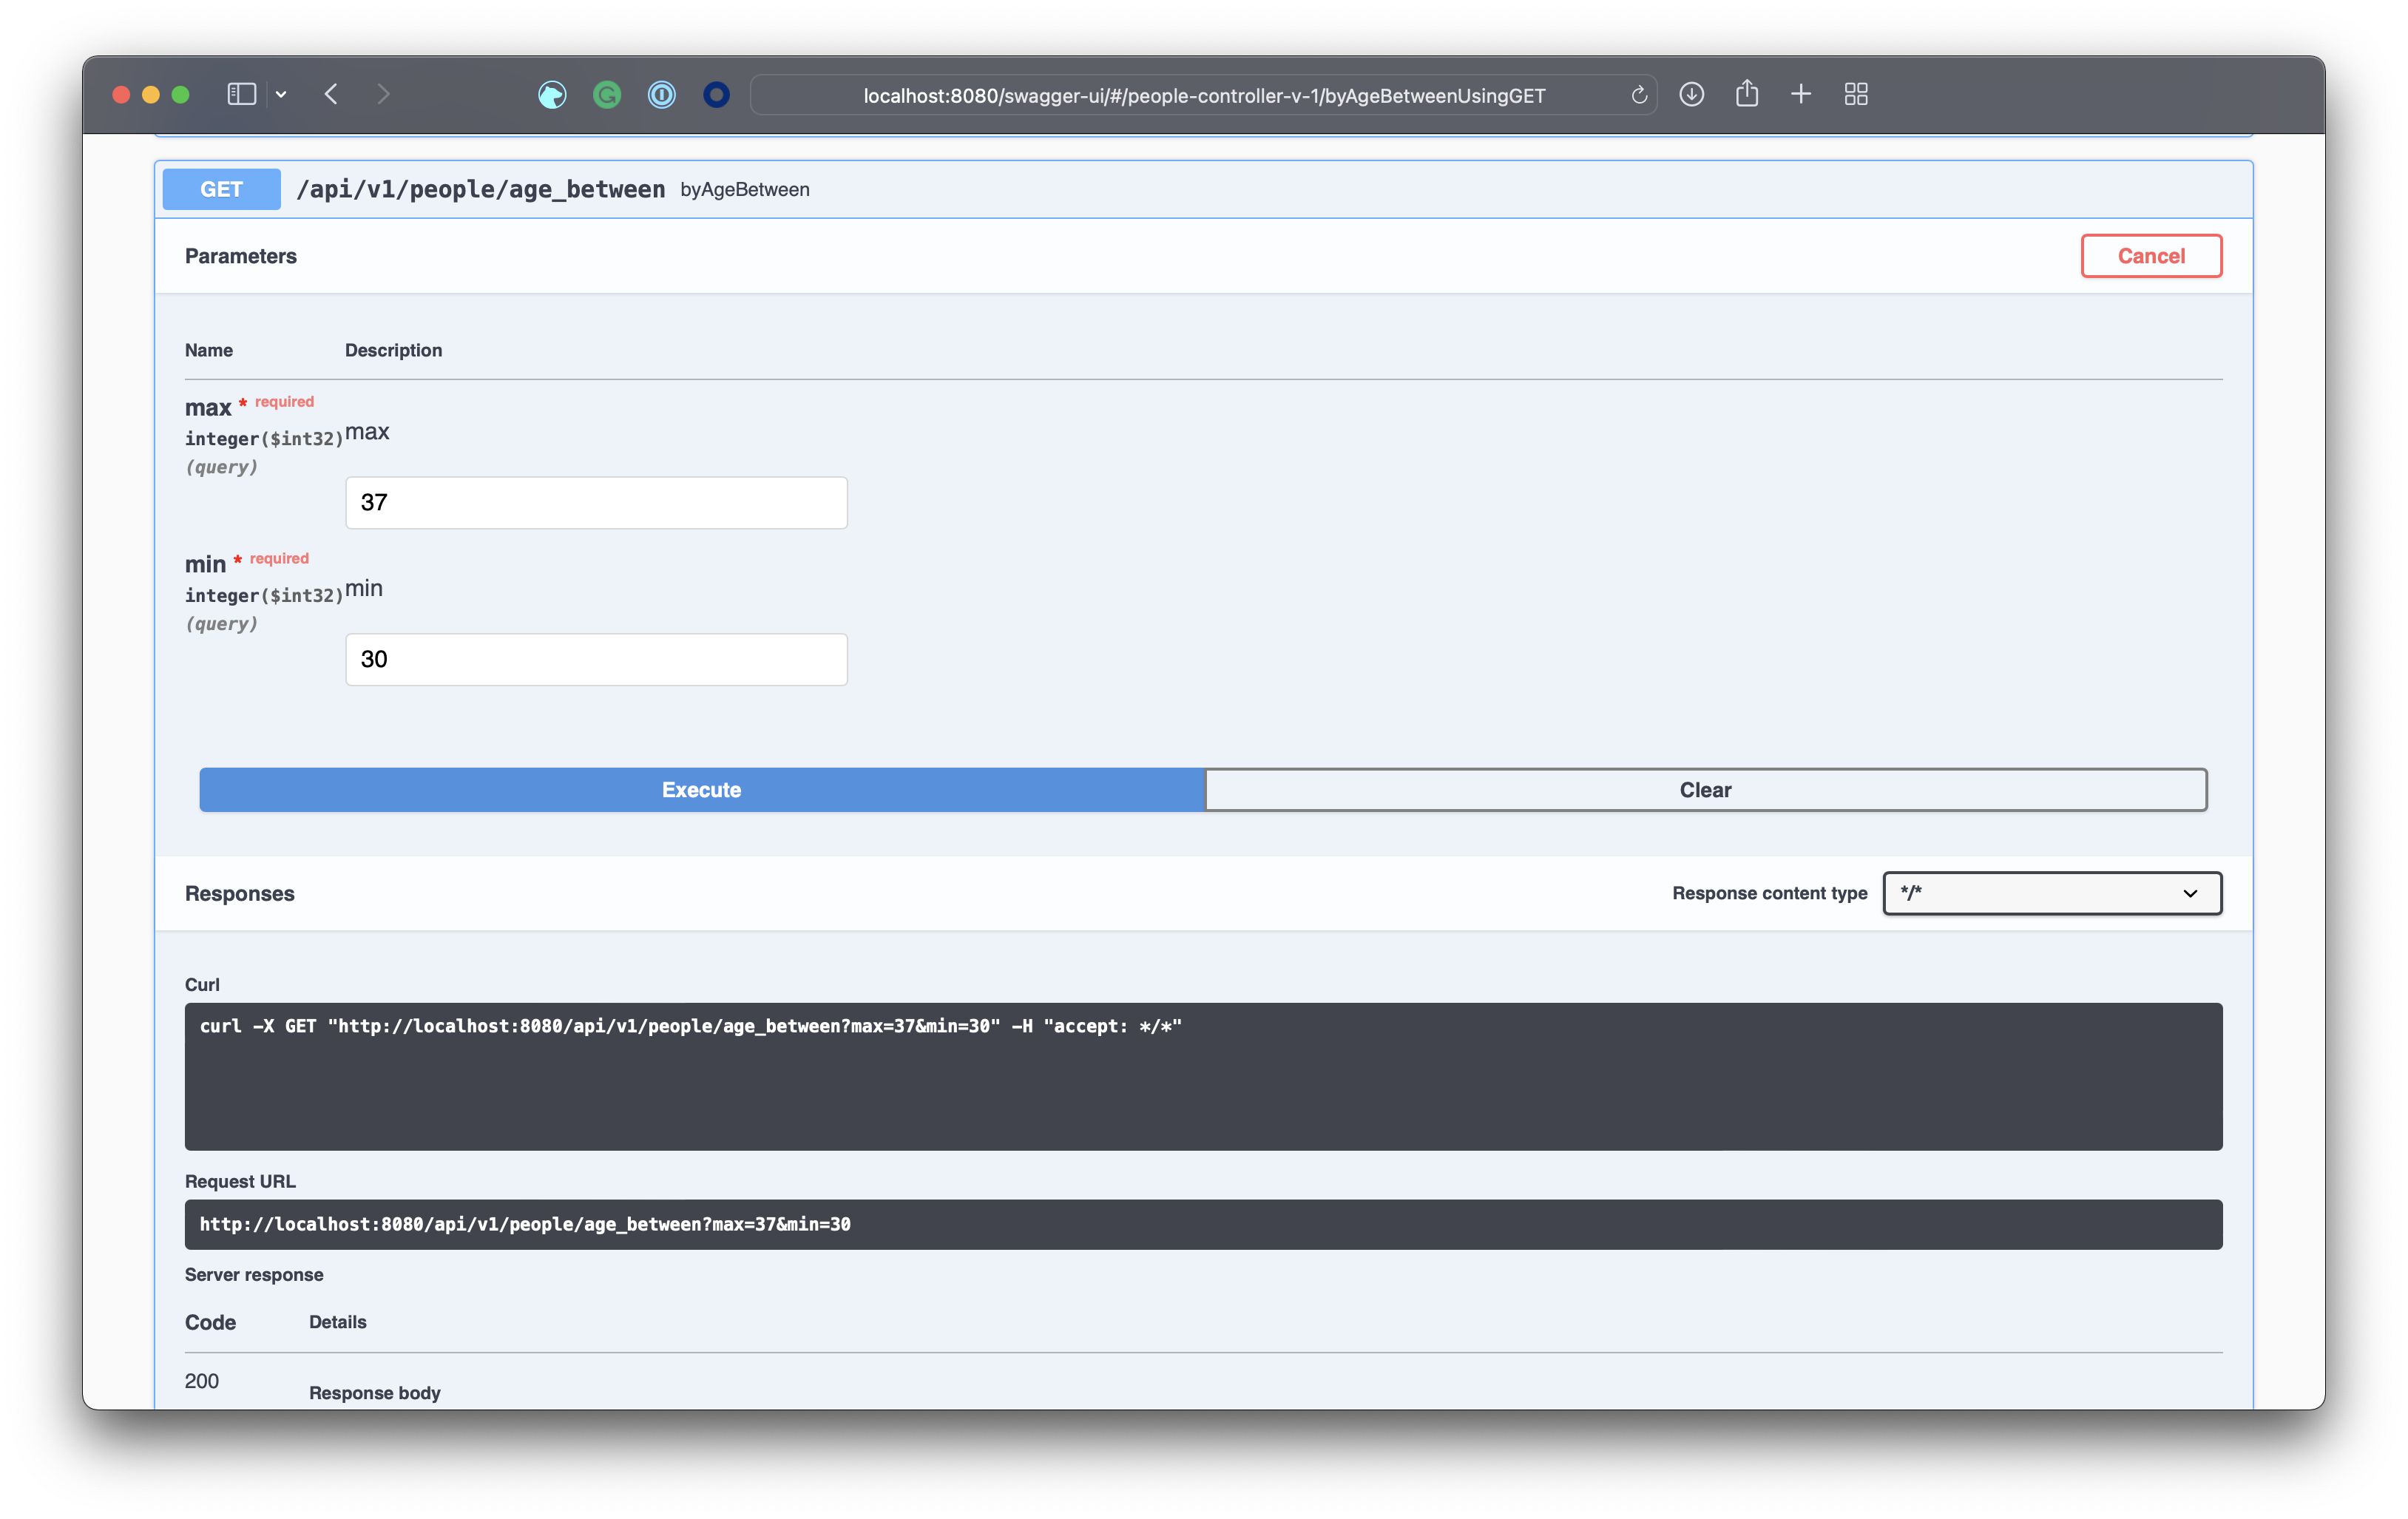Reload the page with refresh icon
The image size is (2408, 1519).
[1638, 95]
